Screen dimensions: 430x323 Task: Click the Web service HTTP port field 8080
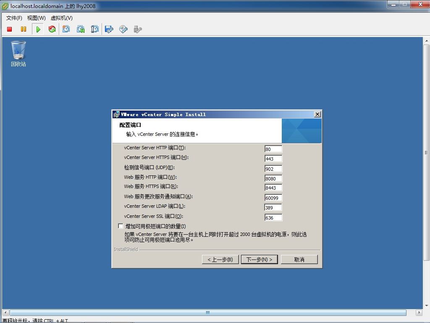[273, 178]
